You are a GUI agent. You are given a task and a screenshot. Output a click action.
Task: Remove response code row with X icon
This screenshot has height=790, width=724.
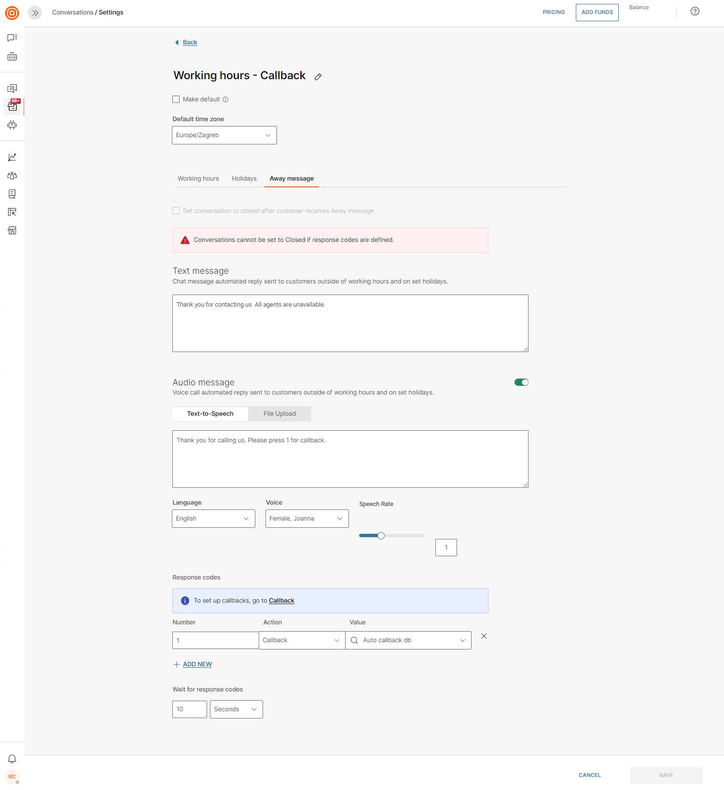click(x=484, y=636)
